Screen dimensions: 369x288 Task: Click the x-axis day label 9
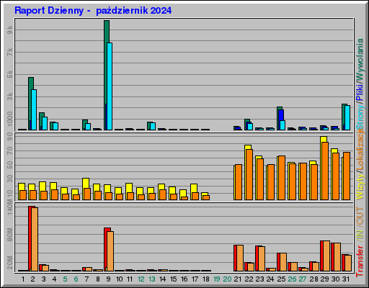(108, 279)
